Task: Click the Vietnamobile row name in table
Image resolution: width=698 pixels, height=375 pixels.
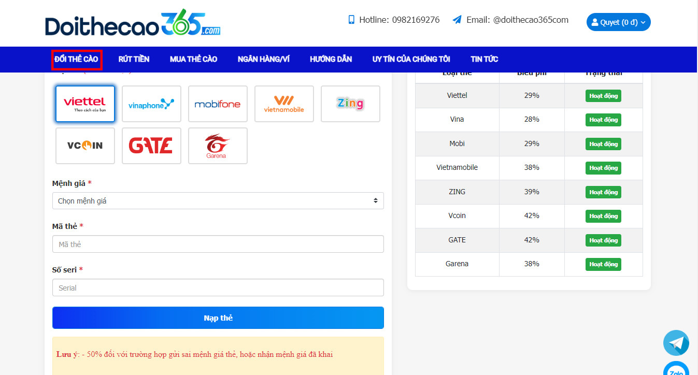Action: 457,167
